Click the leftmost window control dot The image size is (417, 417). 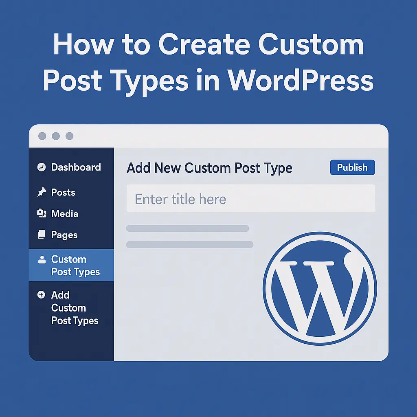[42, 136]
